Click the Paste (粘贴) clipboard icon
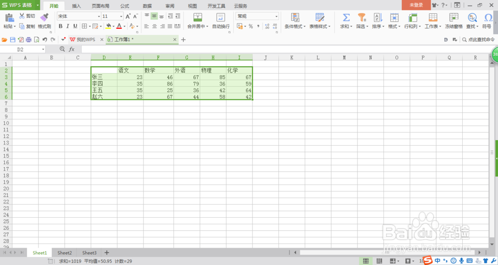 9,18
